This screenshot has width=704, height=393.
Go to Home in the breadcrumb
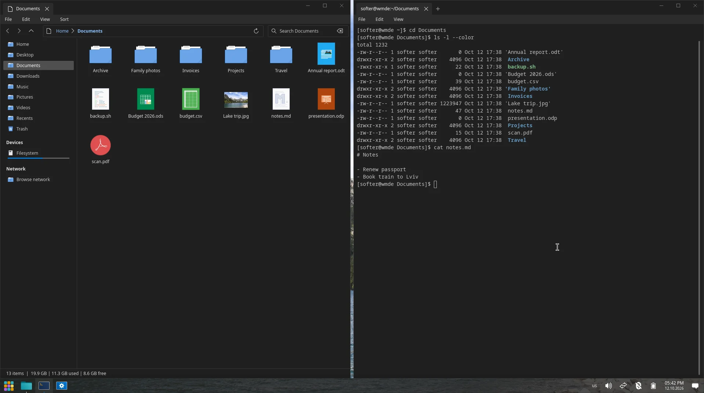[x=62, y=31]
